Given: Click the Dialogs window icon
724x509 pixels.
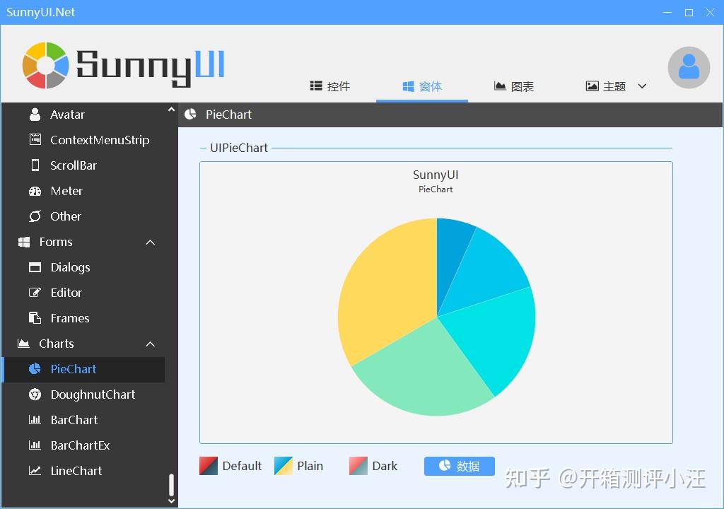Looking at the screenshot, I should point(35,267).
